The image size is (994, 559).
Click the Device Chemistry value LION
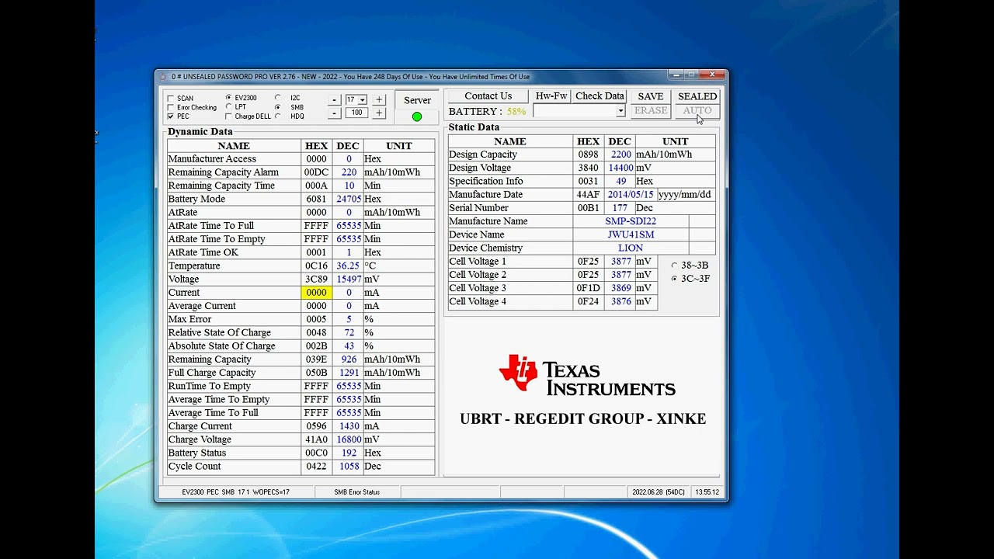click(x=631, y=248)
